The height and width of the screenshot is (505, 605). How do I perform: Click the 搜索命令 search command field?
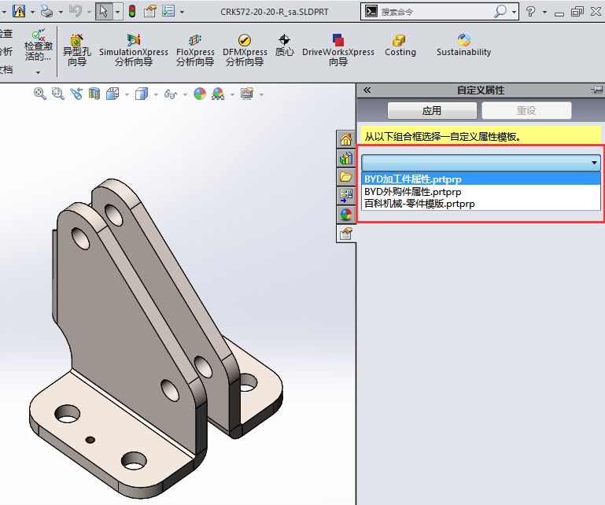coord(435,12)
